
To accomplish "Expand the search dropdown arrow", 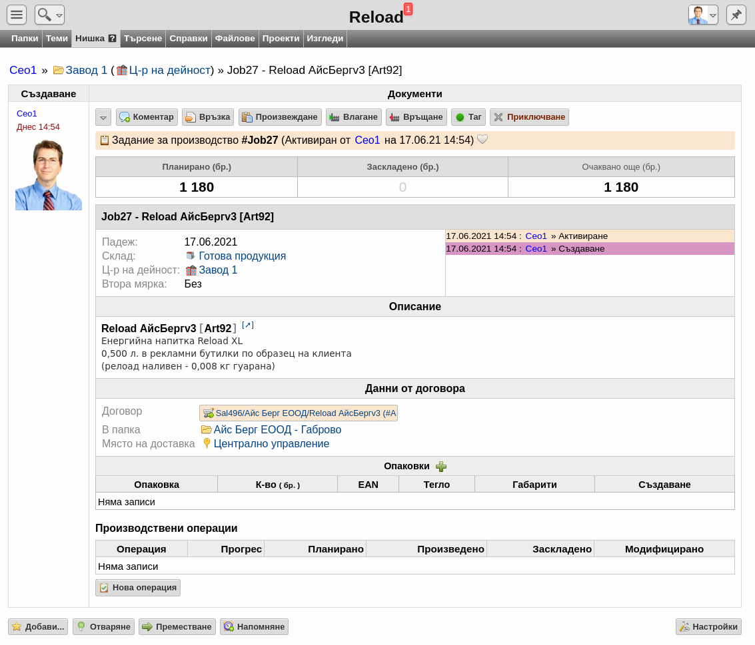I will (59, 15).
